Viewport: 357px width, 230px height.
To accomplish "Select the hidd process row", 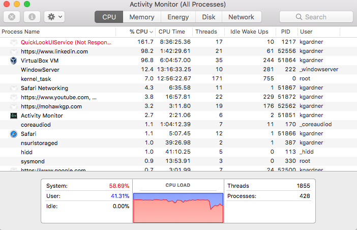I will tap(178, 152).
